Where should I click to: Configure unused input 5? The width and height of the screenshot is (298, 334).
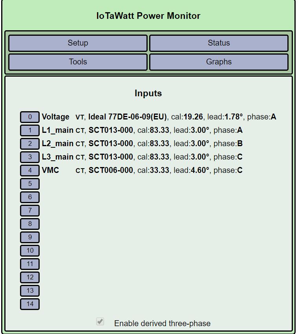[30, 184]
